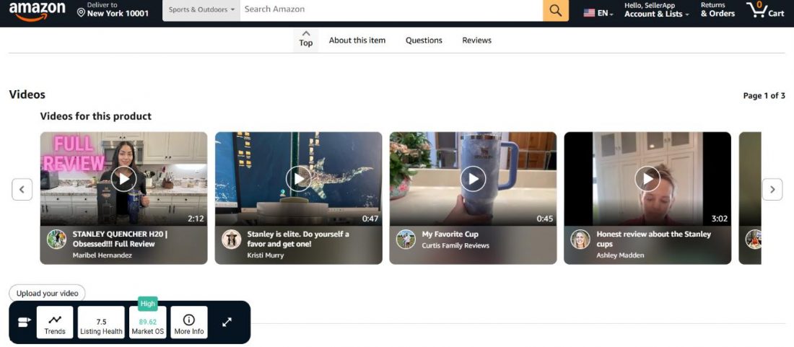Play the Stanley is elite video
The height and width of the screenshot is (347, 794).
298,179
